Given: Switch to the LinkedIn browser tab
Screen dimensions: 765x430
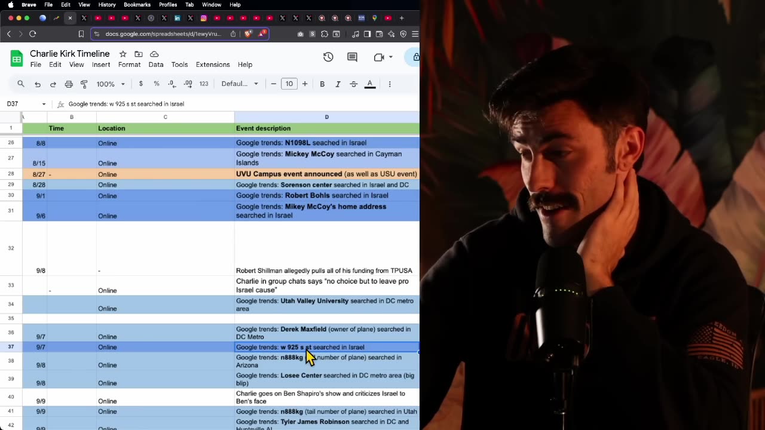Looking at the screenshot, I should click(x=178, y=18).
